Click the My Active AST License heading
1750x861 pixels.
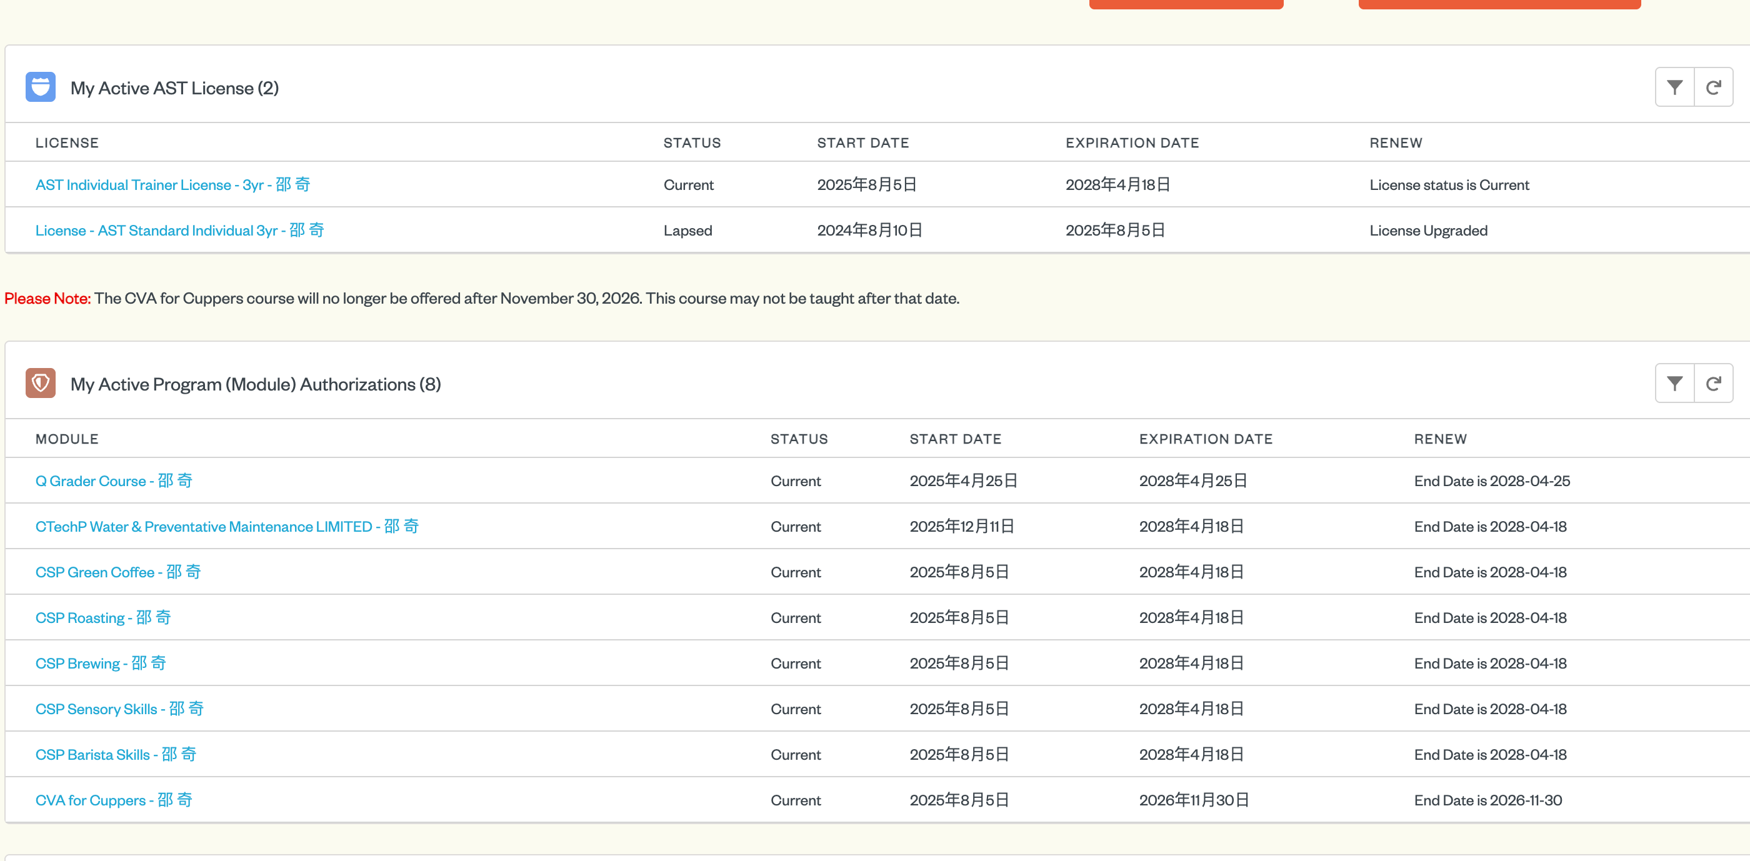click(x=174, y=87)
